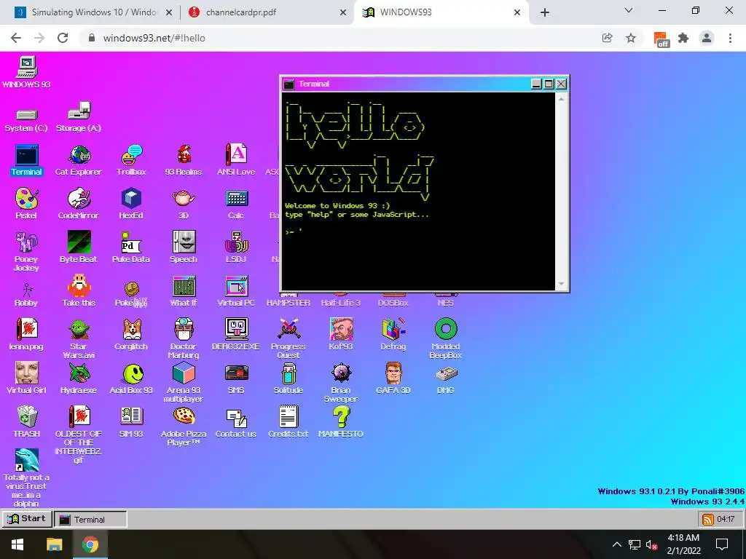Viewport: 746px width, 559px height.
Task: Open the Storage (A:) floppy drive icon
Action: [79, 111]
